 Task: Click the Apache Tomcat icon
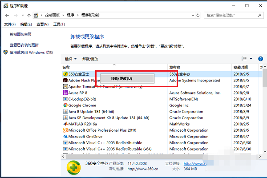click(65, 86)
